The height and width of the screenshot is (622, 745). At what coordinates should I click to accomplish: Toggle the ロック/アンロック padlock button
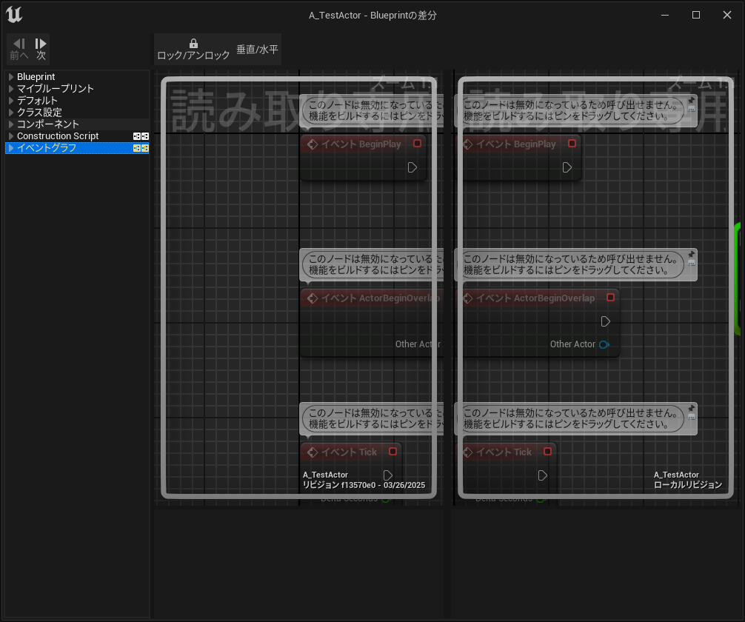[x=193, y=49]
